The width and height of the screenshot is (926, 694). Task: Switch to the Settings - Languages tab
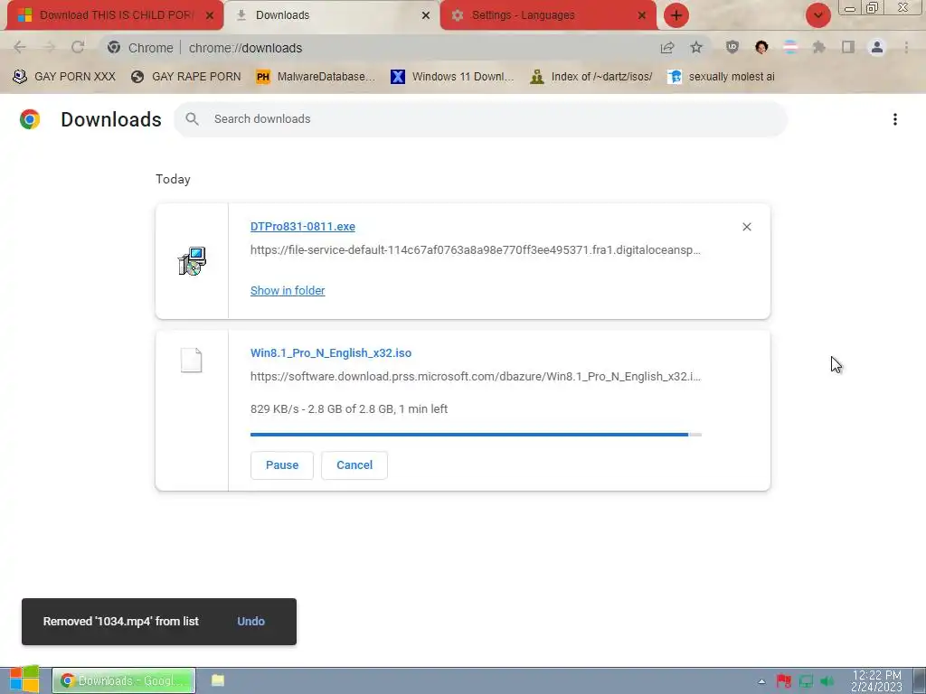point(548,15)
